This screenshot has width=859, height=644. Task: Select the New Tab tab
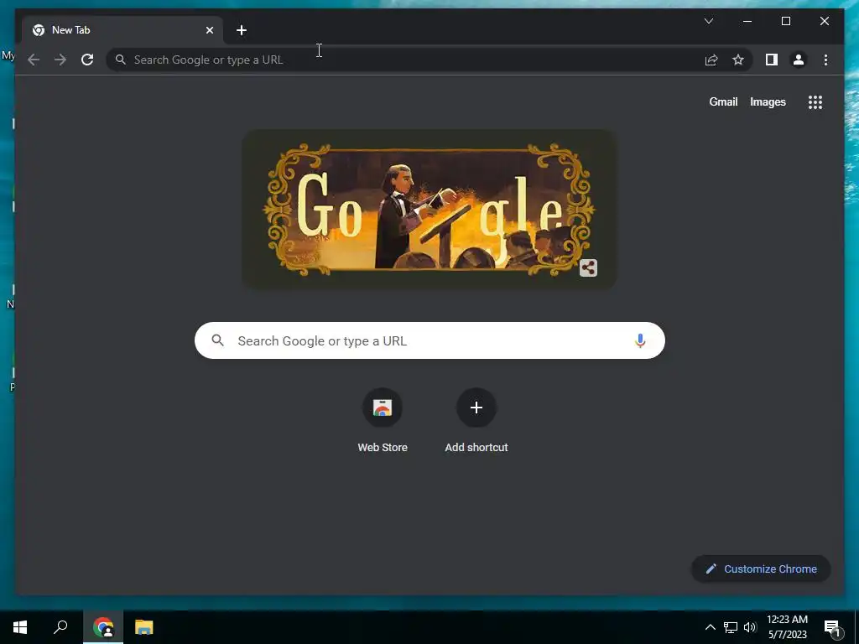122,30
